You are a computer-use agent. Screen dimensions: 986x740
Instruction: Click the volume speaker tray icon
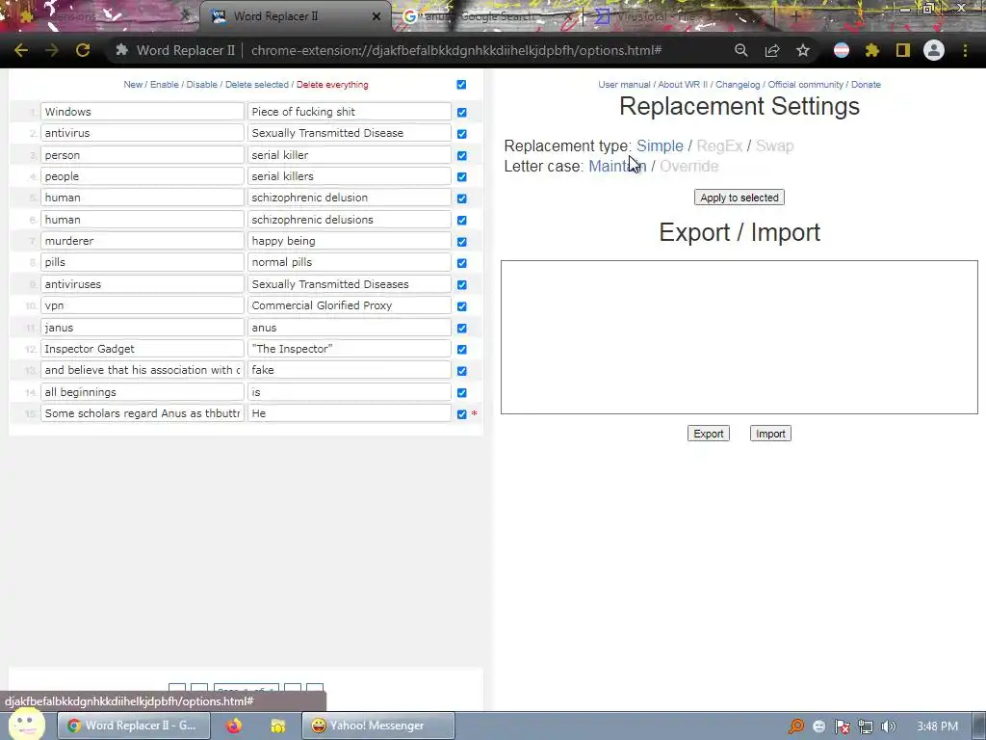(888, 727)
